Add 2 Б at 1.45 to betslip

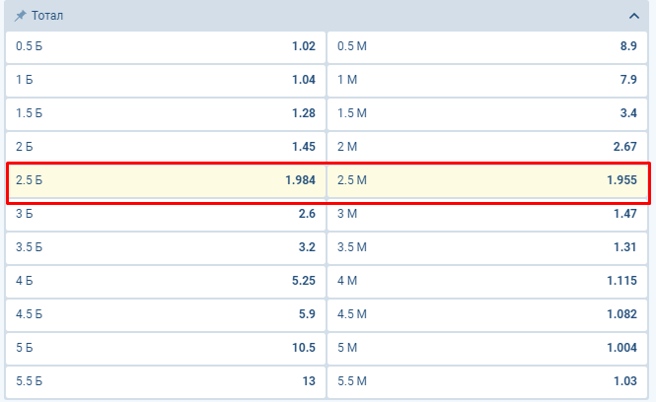tap(165, 147)
